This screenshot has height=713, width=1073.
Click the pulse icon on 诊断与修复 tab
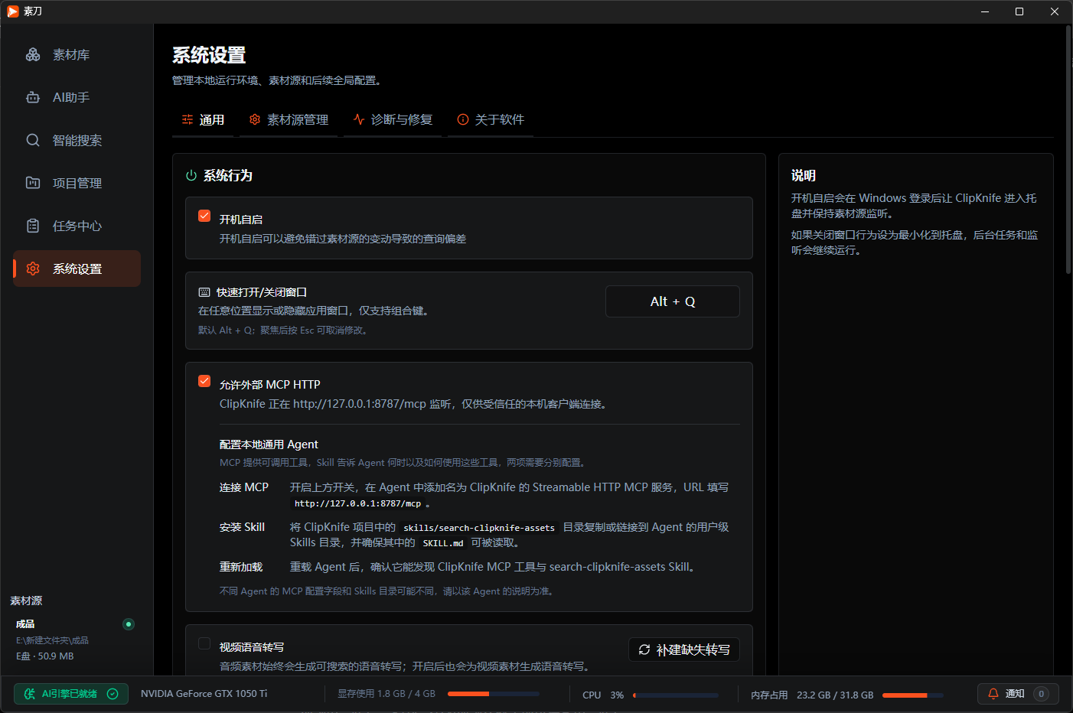(359, 119)
